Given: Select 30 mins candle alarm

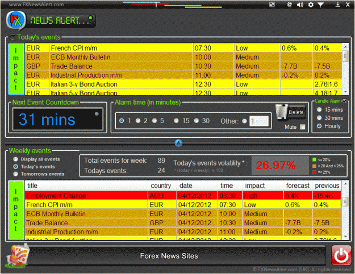Looking at the screenshot, I should pos(319,118).
